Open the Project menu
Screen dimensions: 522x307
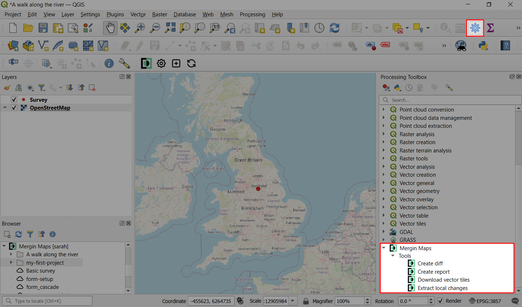(x=13, y=14)
